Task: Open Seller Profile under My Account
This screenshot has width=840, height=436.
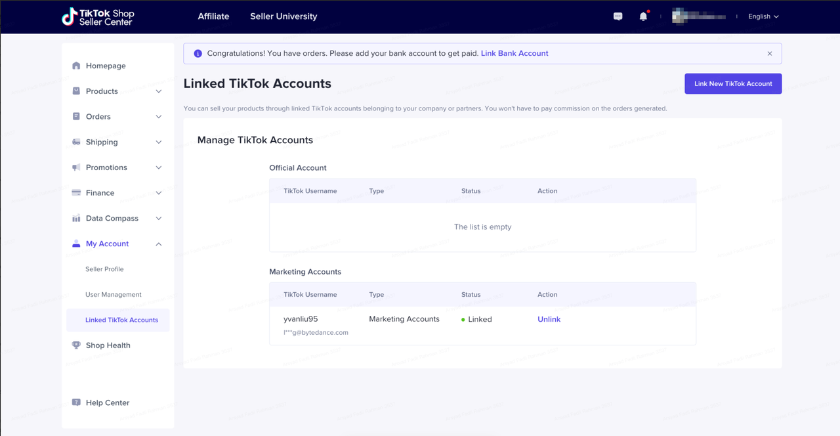Action: point(104,269)
